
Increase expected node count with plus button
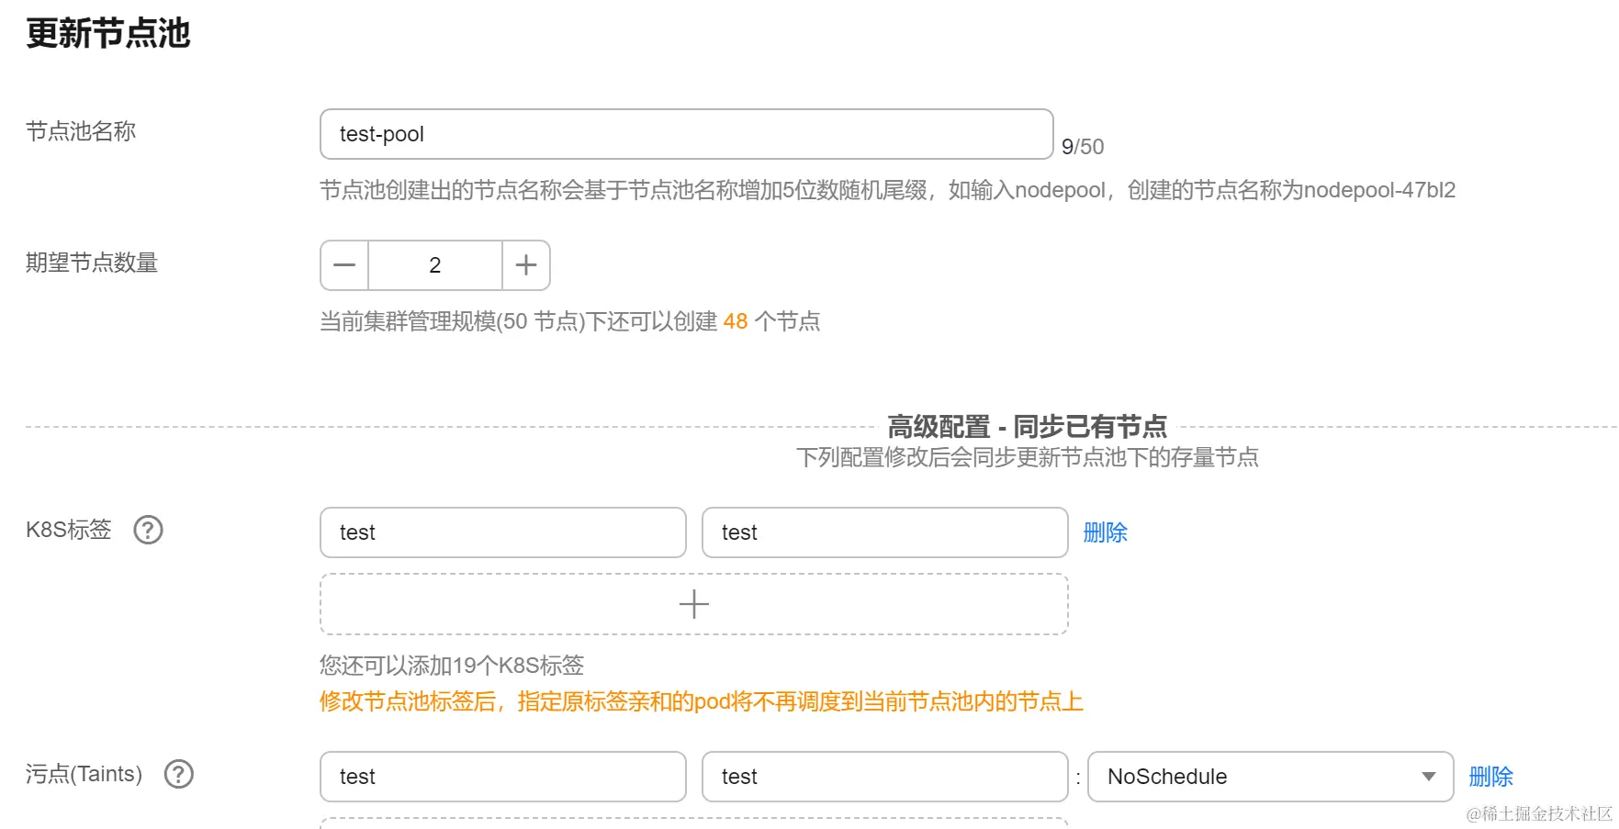[526, 265]
